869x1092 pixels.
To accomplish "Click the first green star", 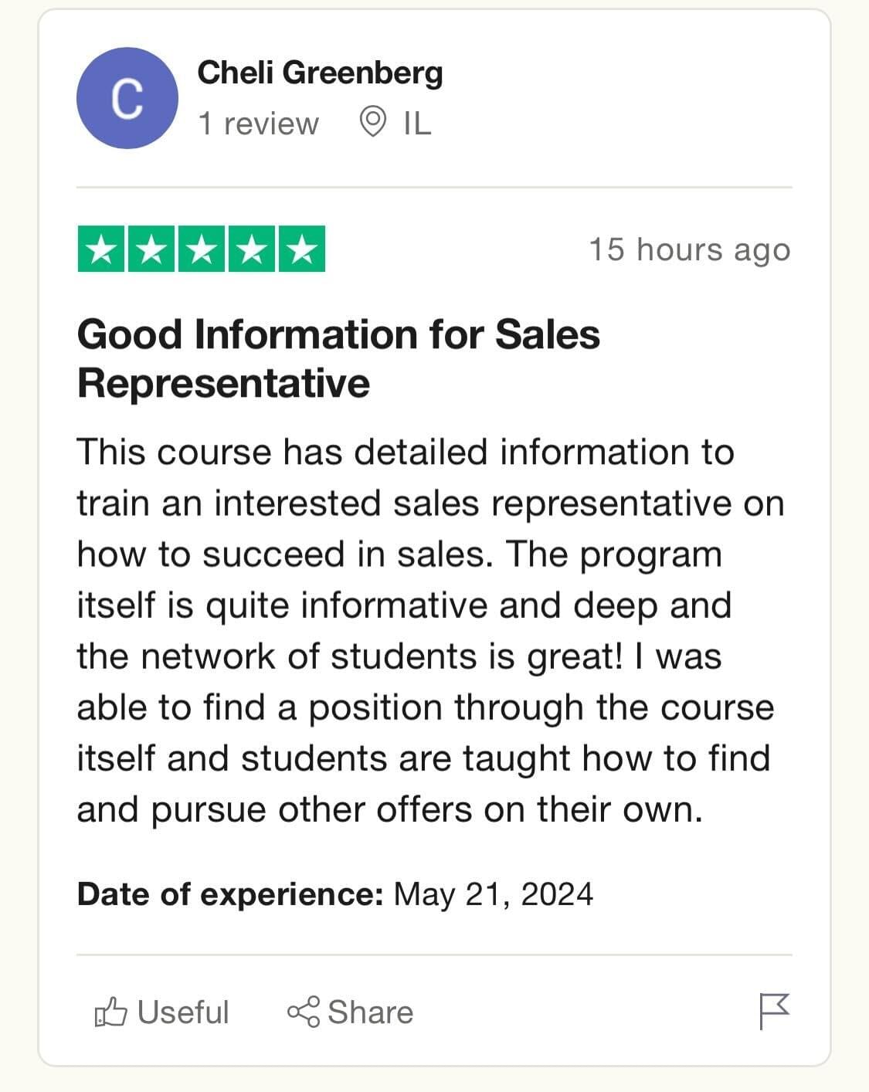I will [x=102, y=249].
